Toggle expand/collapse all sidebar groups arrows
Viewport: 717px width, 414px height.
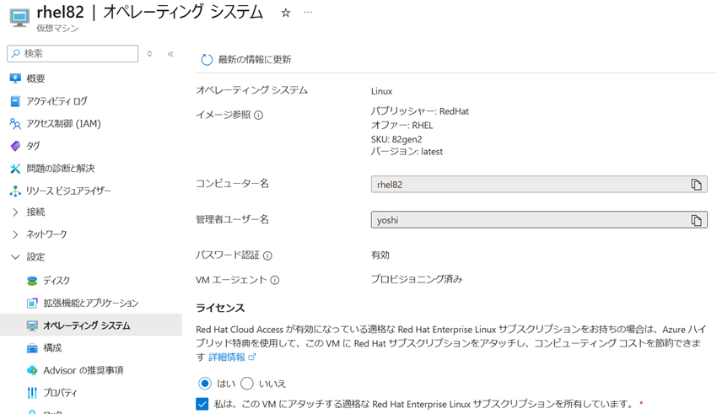[149, 54]
